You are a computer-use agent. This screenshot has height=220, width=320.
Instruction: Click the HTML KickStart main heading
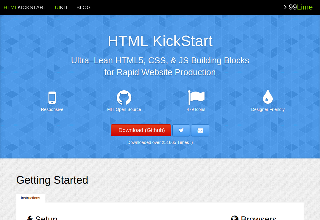click(x=160, y=41)
